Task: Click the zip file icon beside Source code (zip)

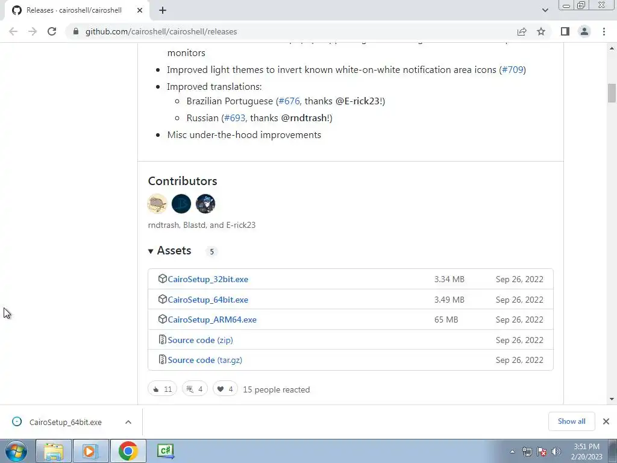Action: point(163,339)
